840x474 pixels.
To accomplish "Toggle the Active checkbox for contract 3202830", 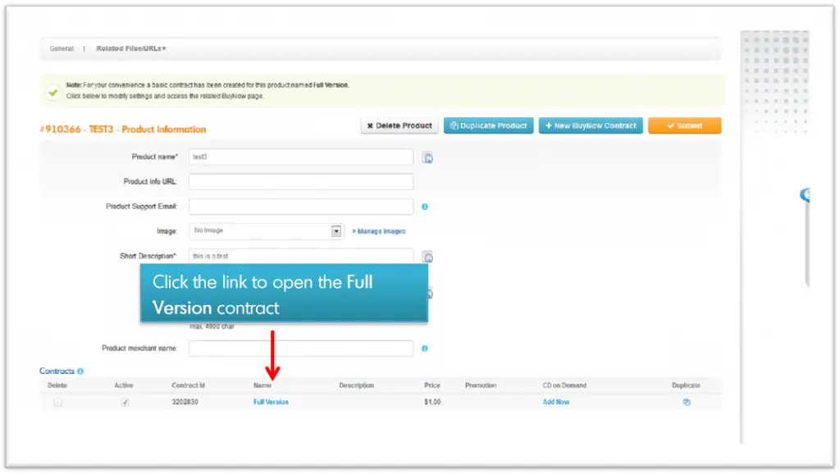I will (125, 403).
